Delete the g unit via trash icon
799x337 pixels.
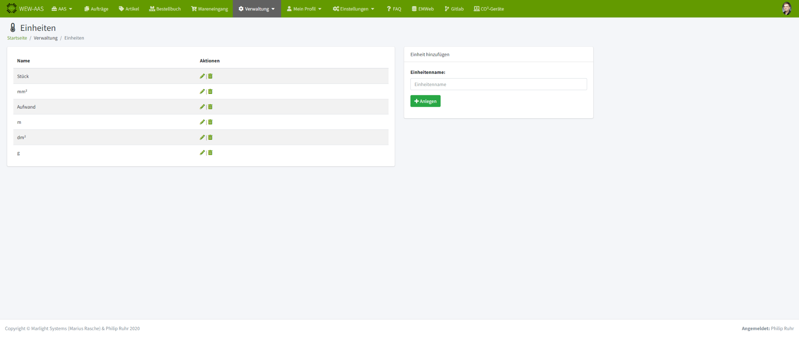point(210,153)
